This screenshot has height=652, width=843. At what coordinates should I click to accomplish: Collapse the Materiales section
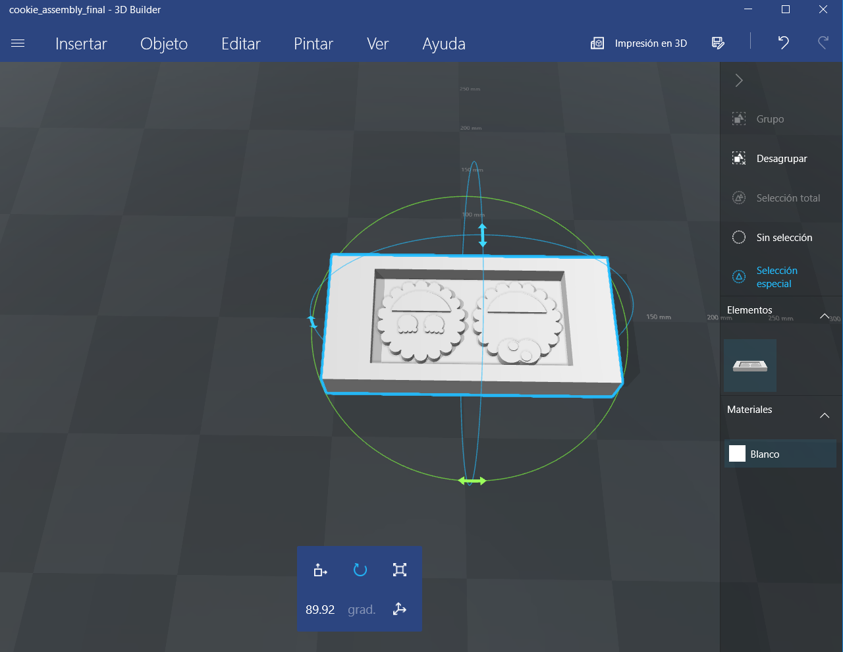click(825, 416)
